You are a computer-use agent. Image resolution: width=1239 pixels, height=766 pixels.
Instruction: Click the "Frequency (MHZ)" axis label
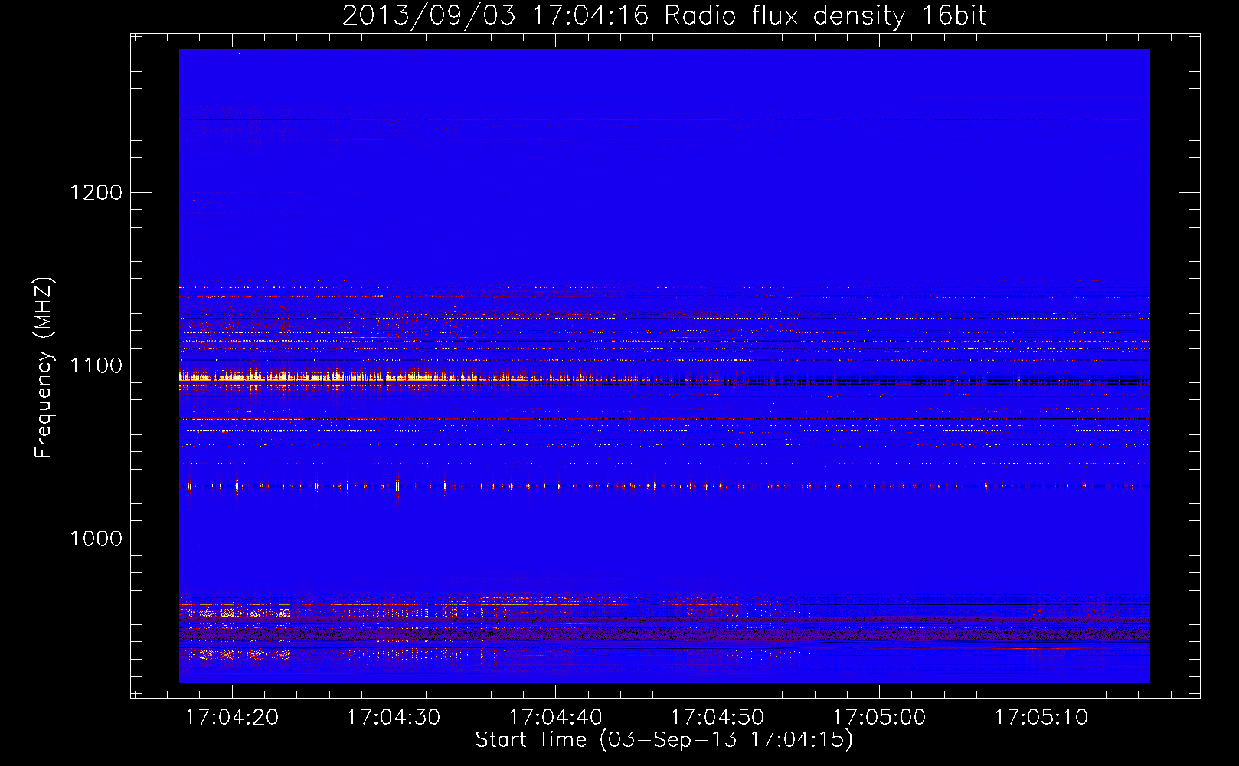pyautogui.click(x=44, y=368)
